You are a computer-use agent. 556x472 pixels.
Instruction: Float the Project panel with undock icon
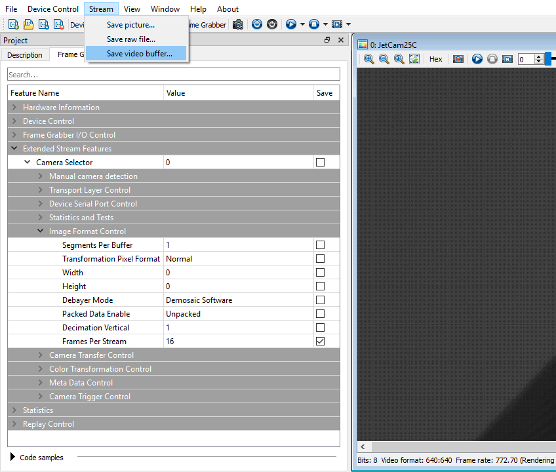327,40
